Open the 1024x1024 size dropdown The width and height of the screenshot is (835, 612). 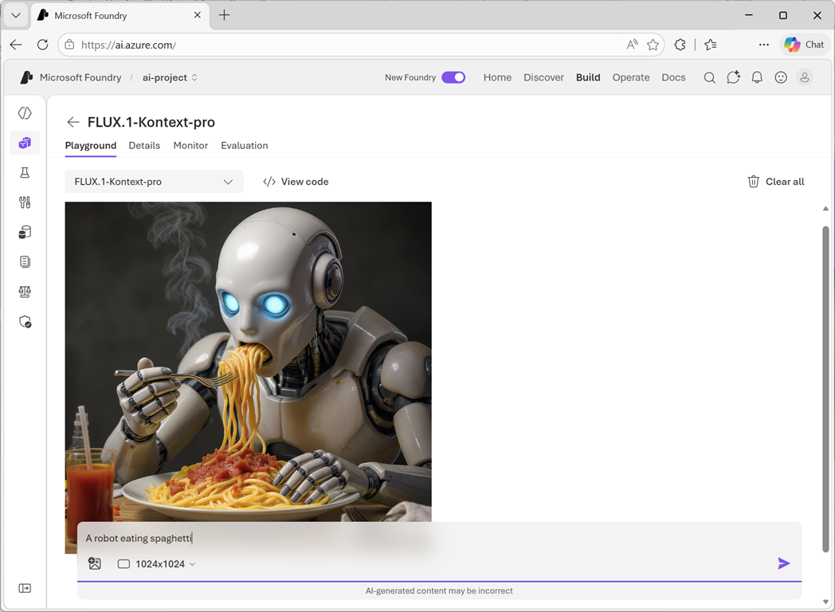tap(156, 563)
